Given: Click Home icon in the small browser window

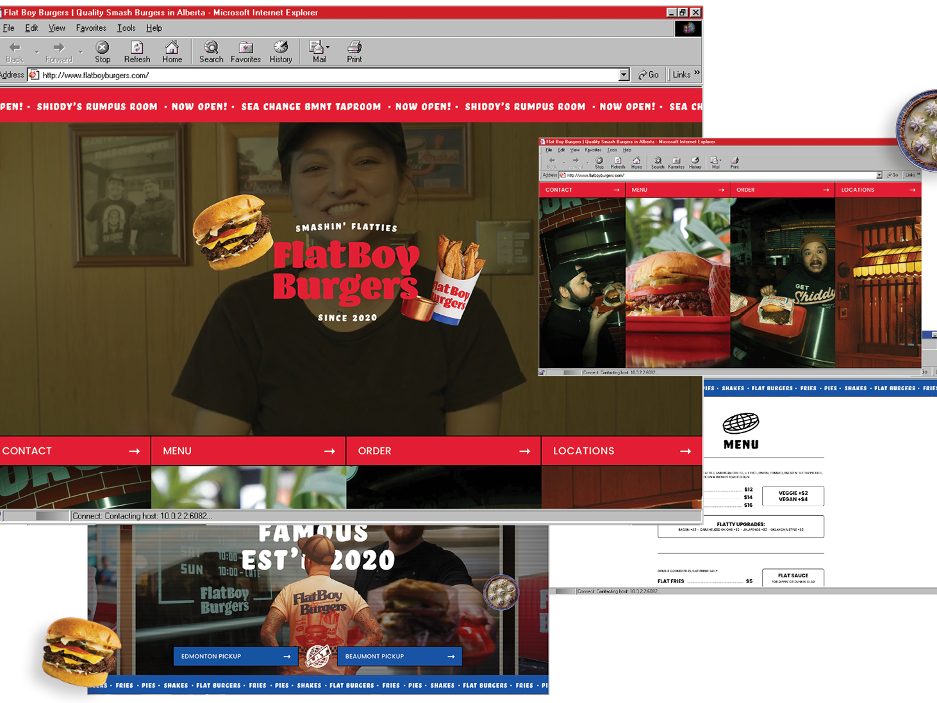Looking at the screenshot, I should coord(636,161).
